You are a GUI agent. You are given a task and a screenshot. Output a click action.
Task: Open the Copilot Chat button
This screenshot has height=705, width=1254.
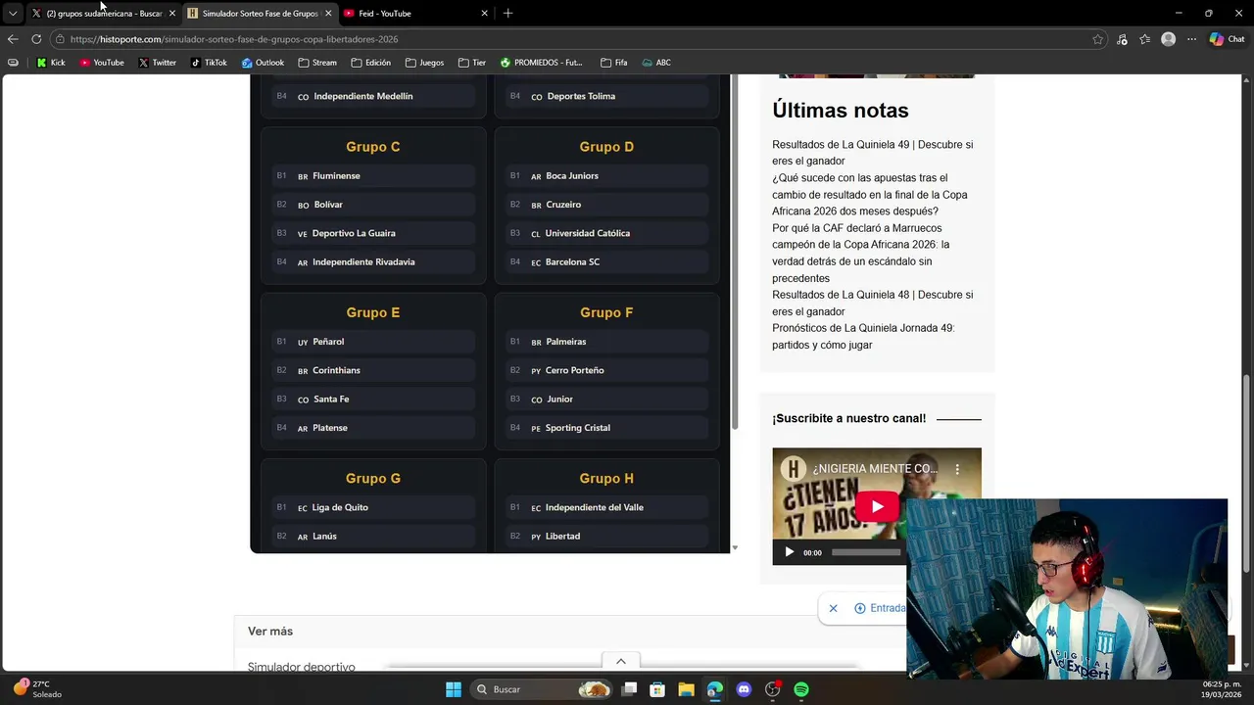(1227, 39)
